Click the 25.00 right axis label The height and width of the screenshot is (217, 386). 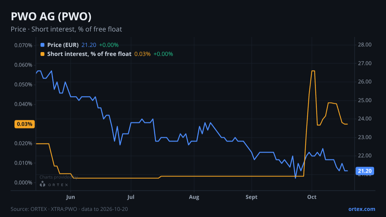pos(365,100)
